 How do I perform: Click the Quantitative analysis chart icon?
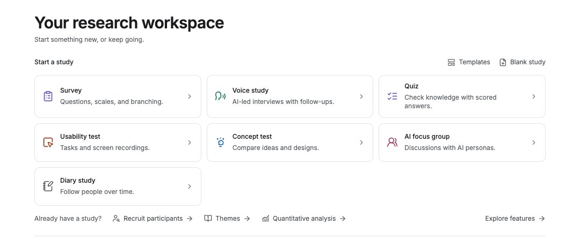point(265,219)
